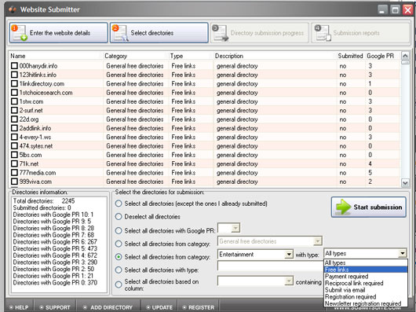This screenshot has height=312, width=416.
Task: Check the 000hanydir.info directory checkbox
Action: (x=14, y=65)
